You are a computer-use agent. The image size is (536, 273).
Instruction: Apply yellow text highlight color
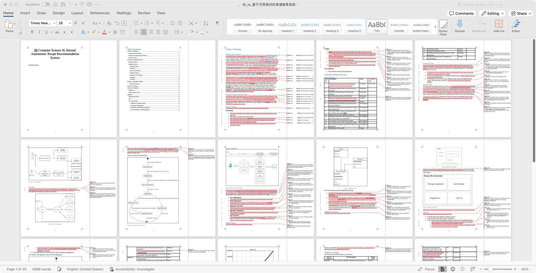tap(94, 32)
